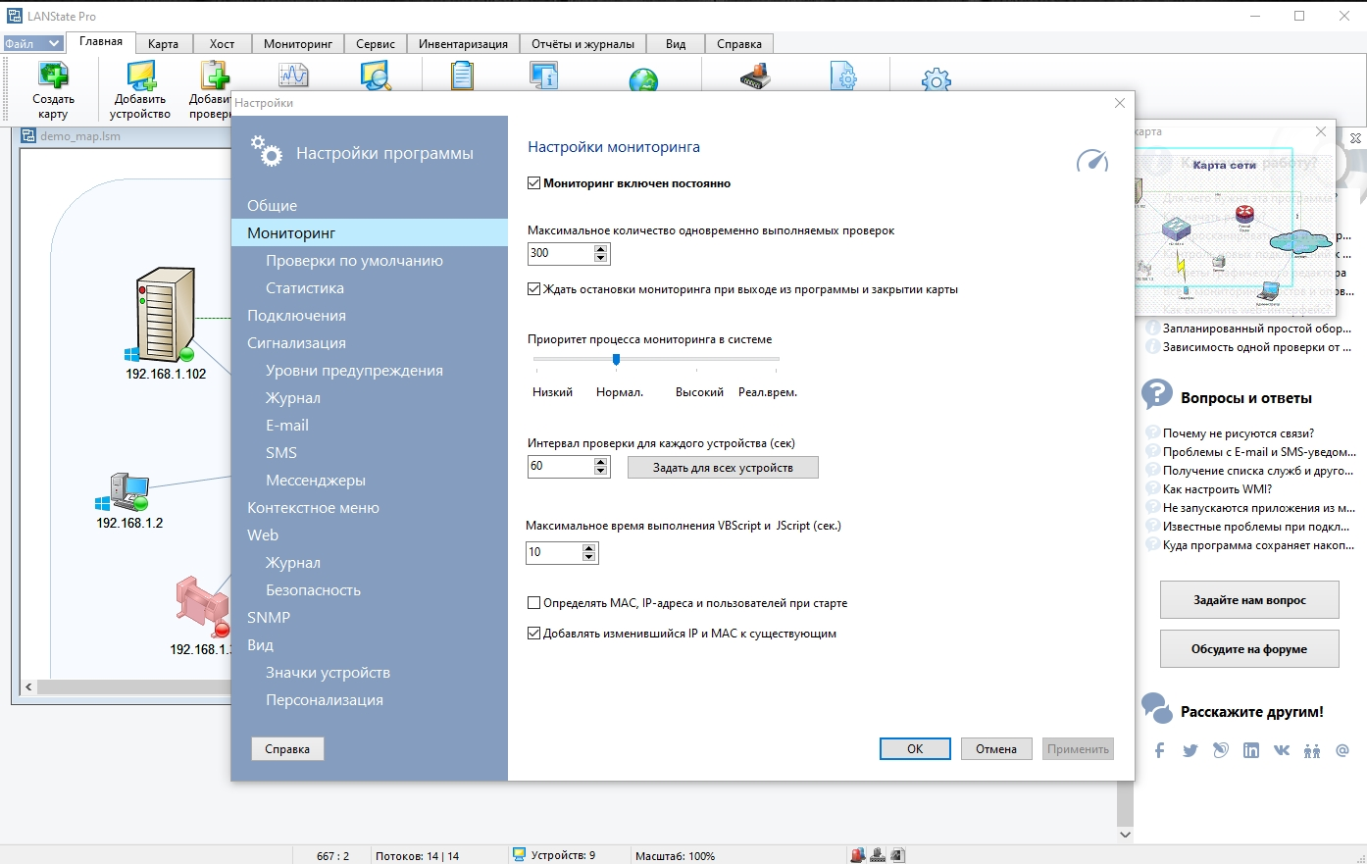Open the Отчёты и журналы tab
This screenshot has width=1367, height=864.
click(x=583, y=43)
